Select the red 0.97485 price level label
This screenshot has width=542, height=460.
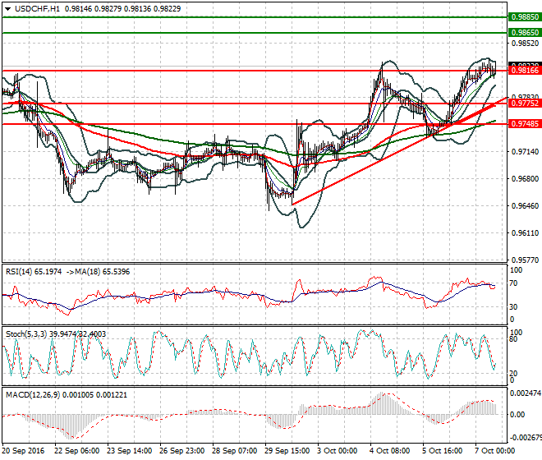(525, 123)
